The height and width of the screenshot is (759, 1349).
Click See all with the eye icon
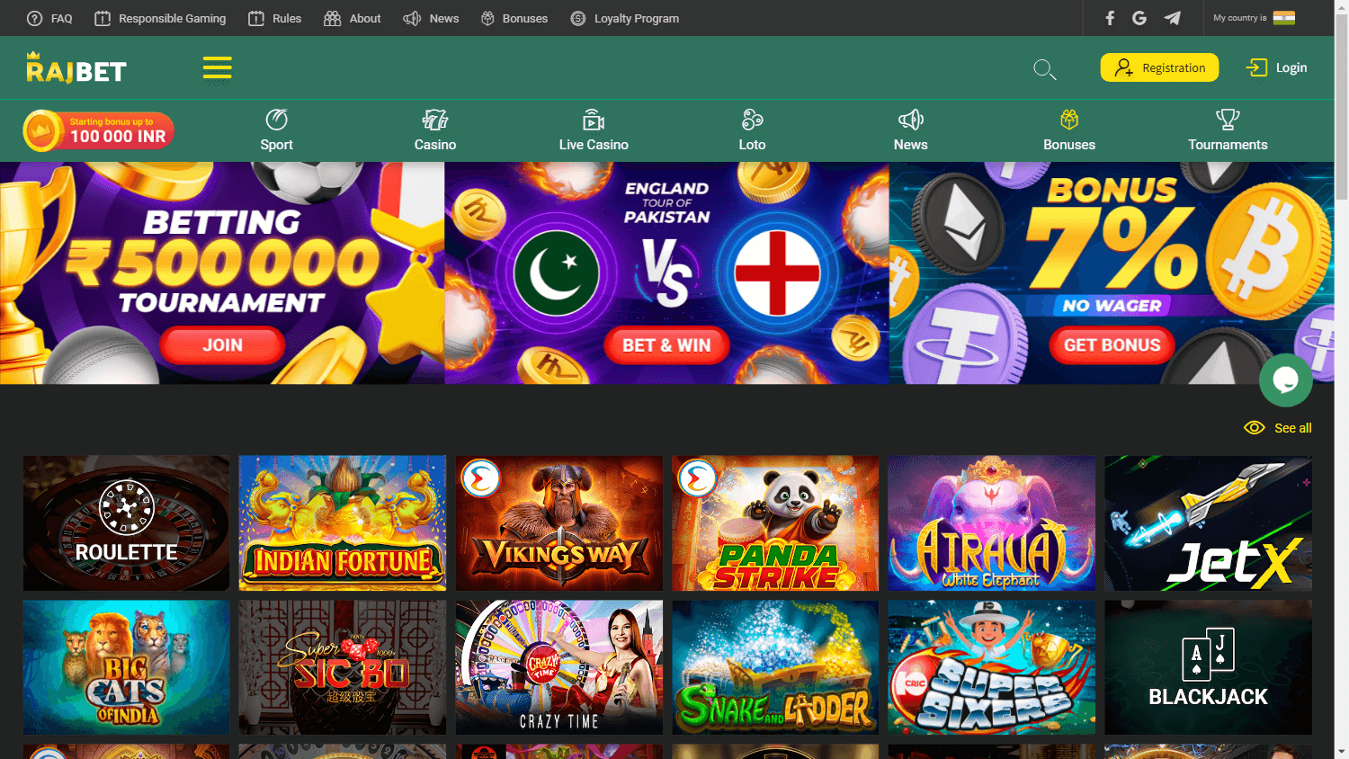(1278, 428)
